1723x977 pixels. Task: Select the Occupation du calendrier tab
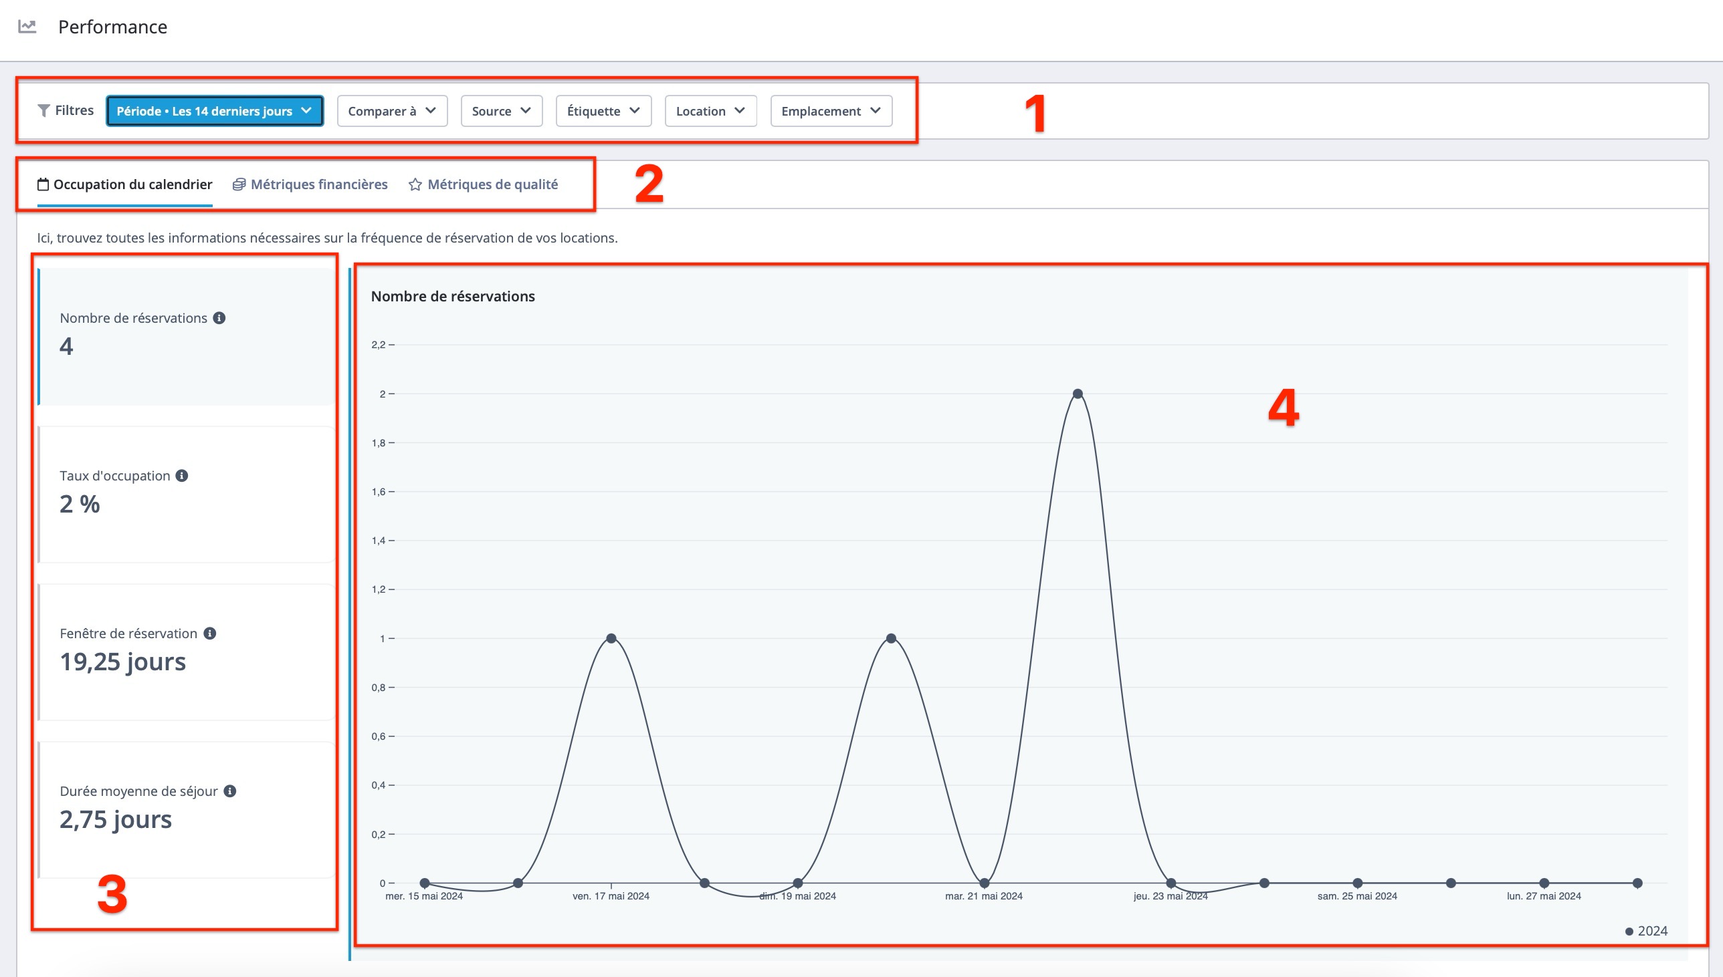(x=132, y=184)
